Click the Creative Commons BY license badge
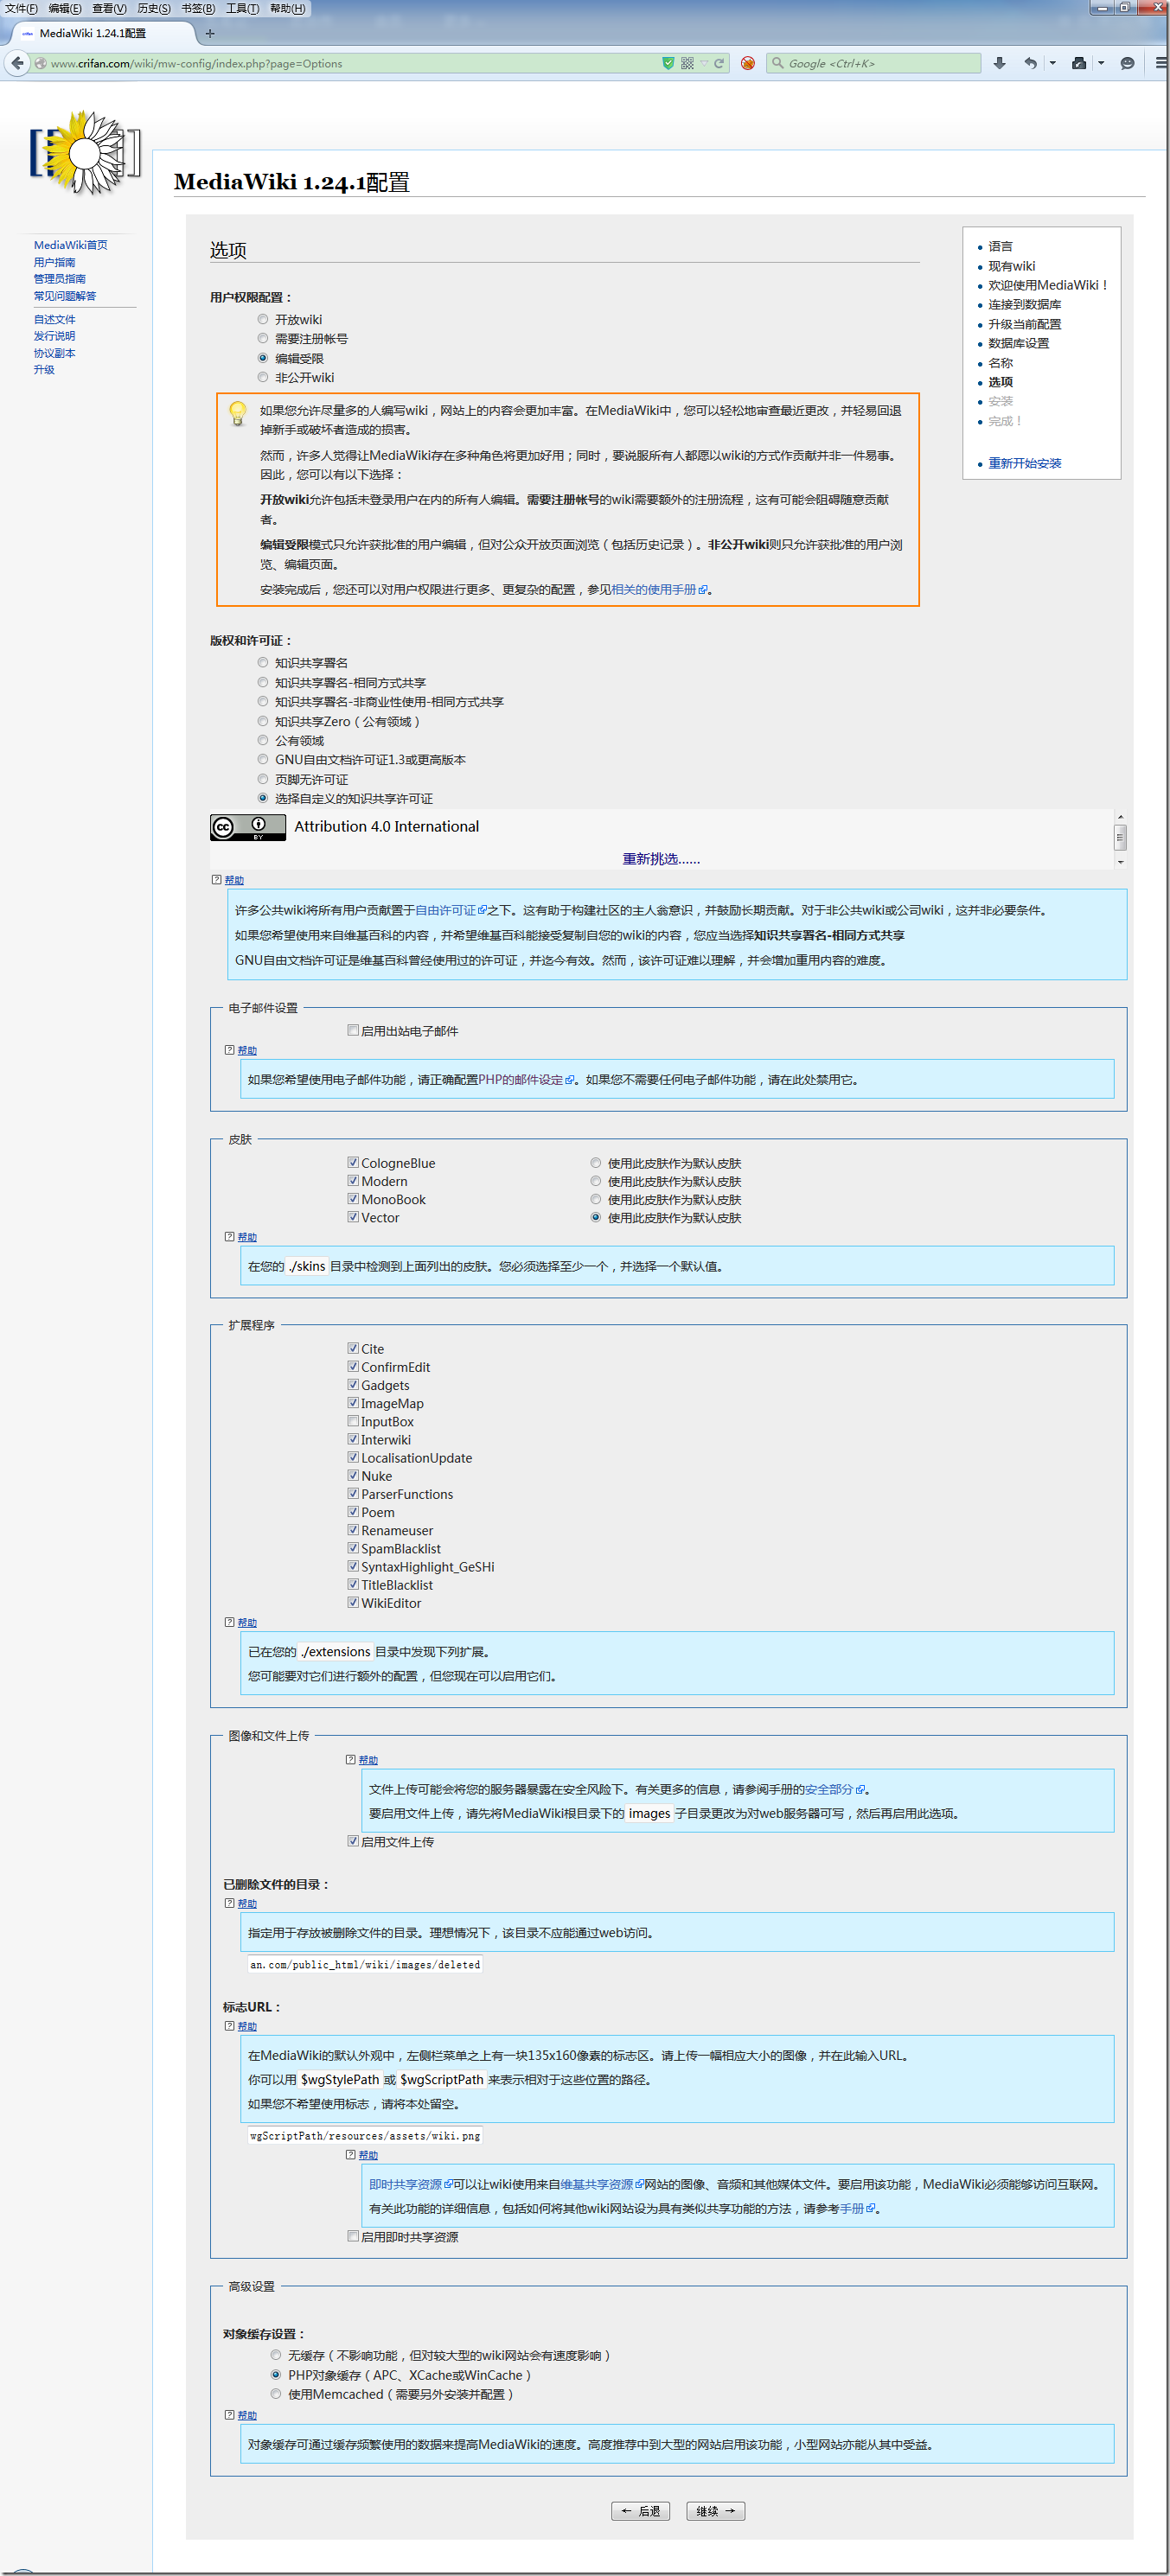This screenshot has height=2576, width=1170. 247,827
